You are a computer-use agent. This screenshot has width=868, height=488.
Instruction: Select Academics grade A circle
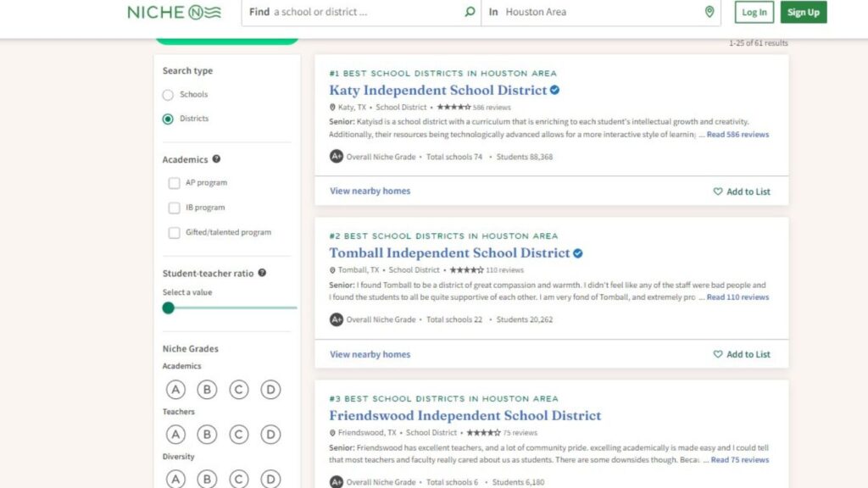coord(175,390)
